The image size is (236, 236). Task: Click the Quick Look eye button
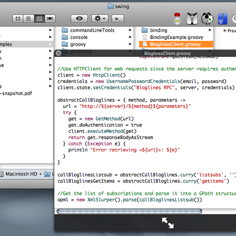point(79,19)
